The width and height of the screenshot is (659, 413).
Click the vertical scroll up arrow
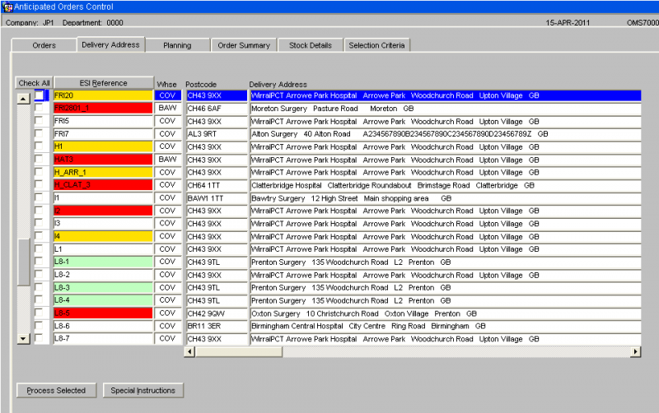pos(24,99)
